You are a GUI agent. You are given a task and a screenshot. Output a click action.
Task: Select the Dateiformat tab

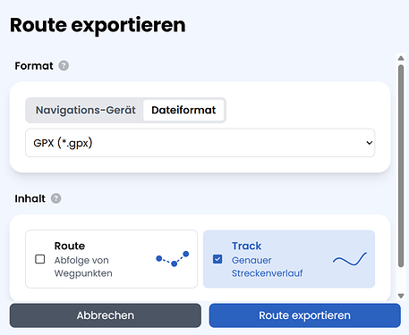point(183,110)
